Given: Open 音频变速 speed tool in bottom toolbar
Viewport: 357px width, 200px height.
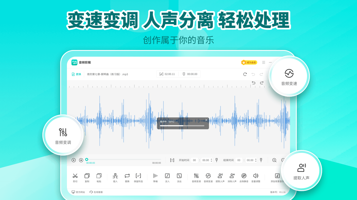Looking at the screenshot, I should (208, 177).
